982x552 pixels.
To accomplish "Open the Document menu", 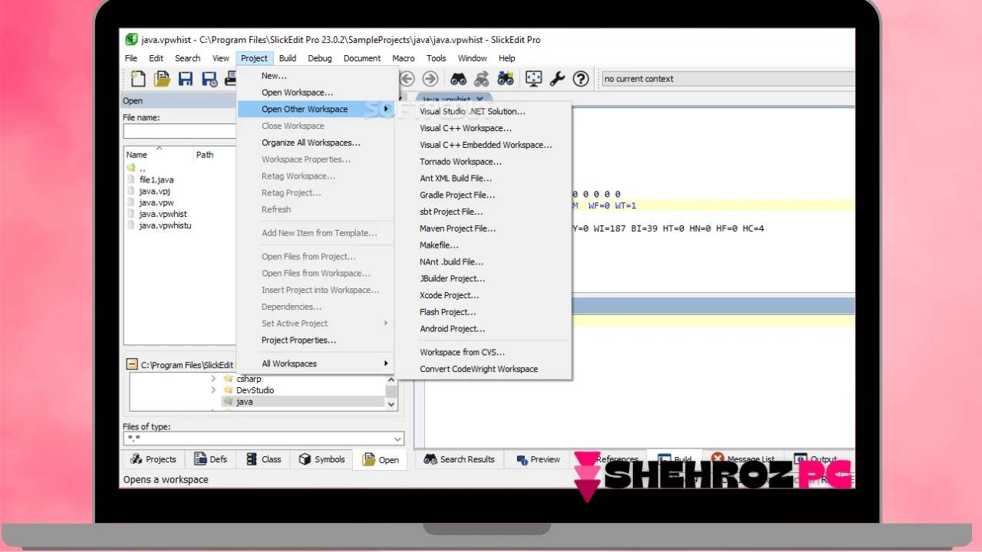I will 362,58.
